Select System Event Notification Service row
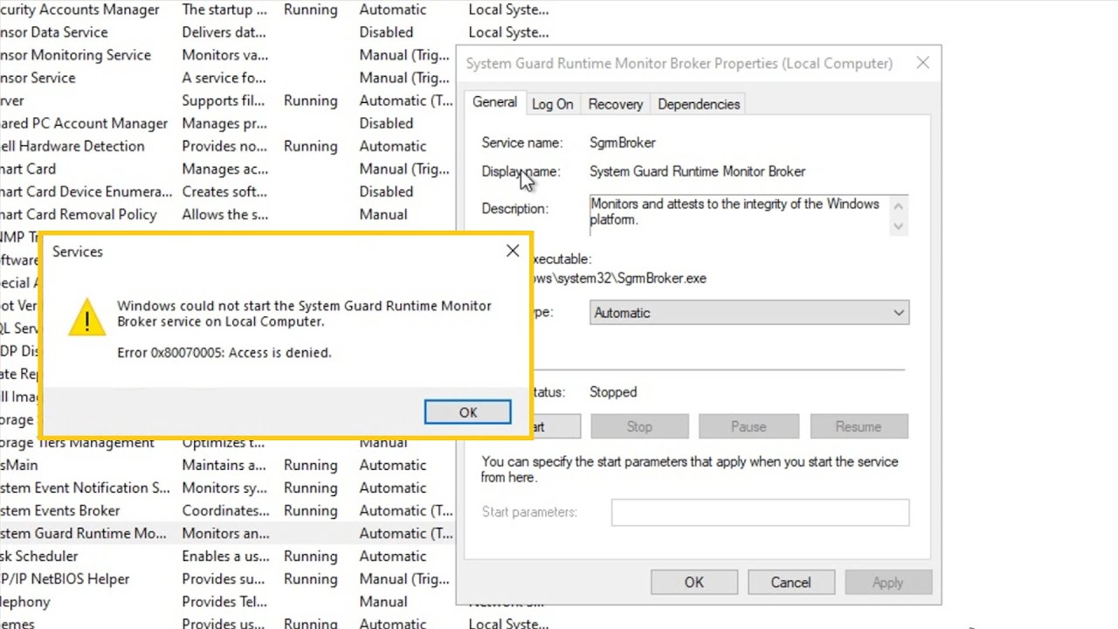The image size is (1118, 629). (x=227, y=487)
